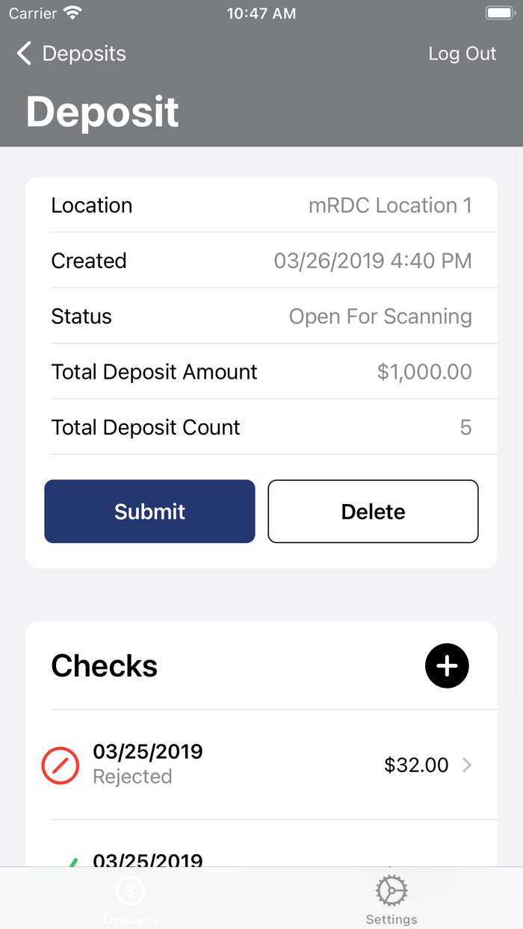Tap the Status row showing Open For Scanning
This screenshot has height=929, width=523.
pos(261,316)
